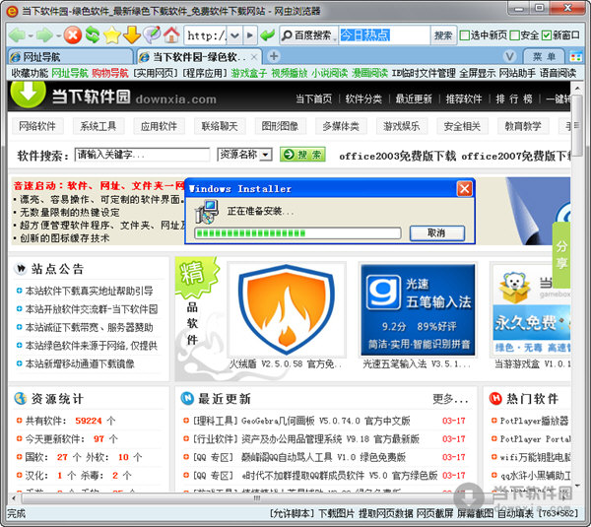Image resolution: width=591 pixels, height=527 pixels.
Task: Click the green Refresh arrows icon
Action: coord(93,35)
